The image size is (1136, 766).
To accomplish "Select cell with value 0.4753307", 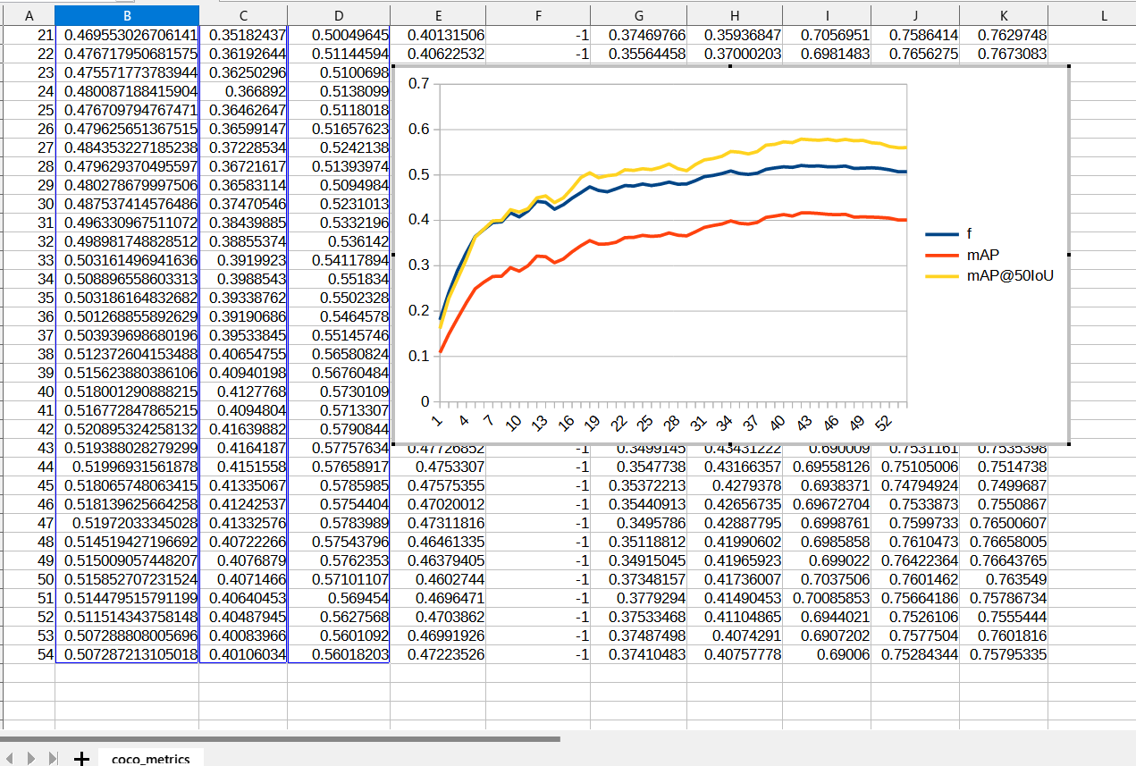I will tap(438, 466).
